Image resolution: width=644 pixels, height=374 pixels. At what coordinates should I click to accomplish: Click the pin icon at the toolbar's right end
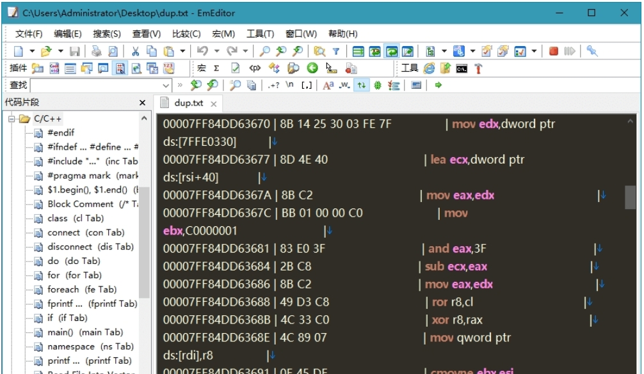point(592,50)
